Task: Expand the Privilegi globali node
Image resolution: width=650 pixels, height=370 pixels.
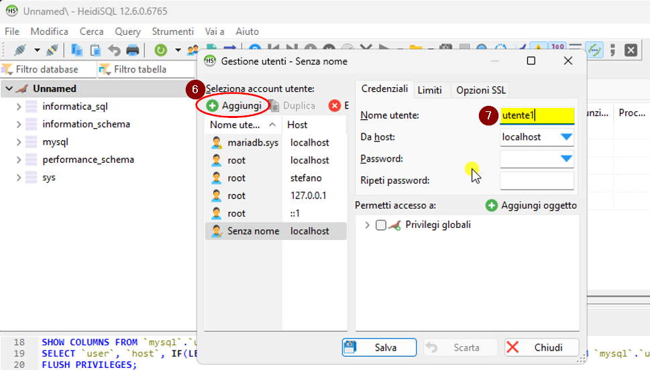Action: click(367, 225)
